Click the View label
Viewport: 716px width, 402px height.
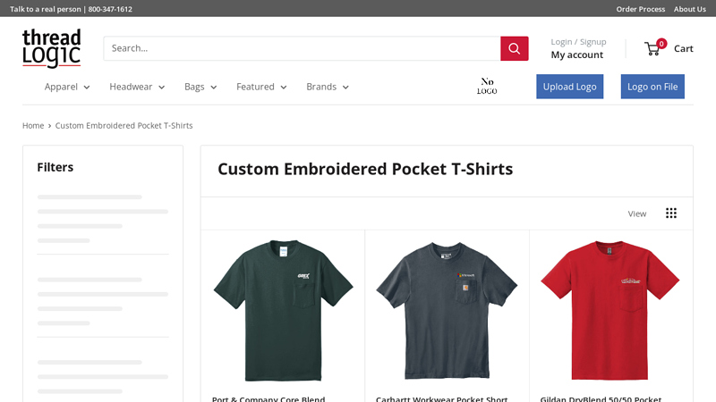pyautogui.click(x=636, y=214)
